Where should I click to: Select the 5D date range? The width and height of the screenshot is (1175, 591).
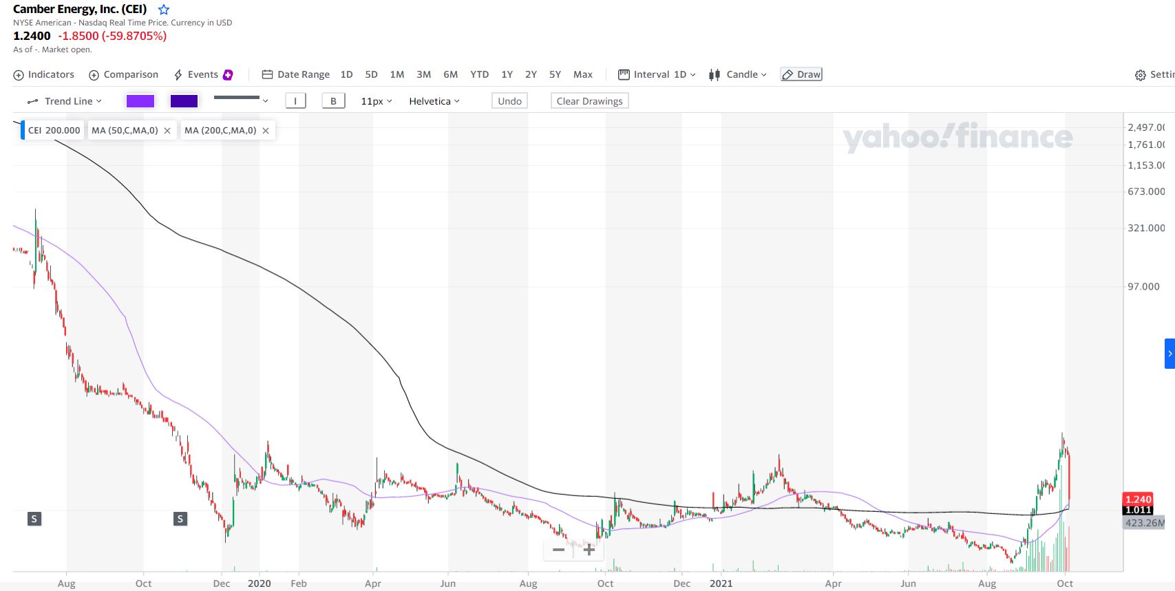click(x=372, y=74)
